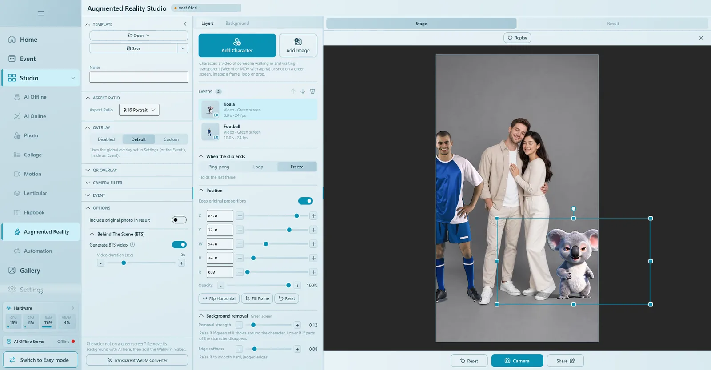This screenshot has width=711, height=370.
Task: Switch to the Result tab
Action: point(613,24)
